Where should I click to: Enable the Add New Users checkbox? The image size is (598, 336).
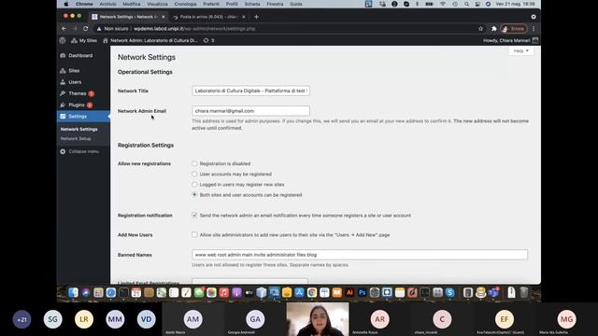click(x=194, y=234)
